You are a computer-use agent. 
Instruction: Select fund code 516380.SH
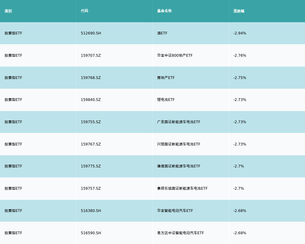click(91, 211)
